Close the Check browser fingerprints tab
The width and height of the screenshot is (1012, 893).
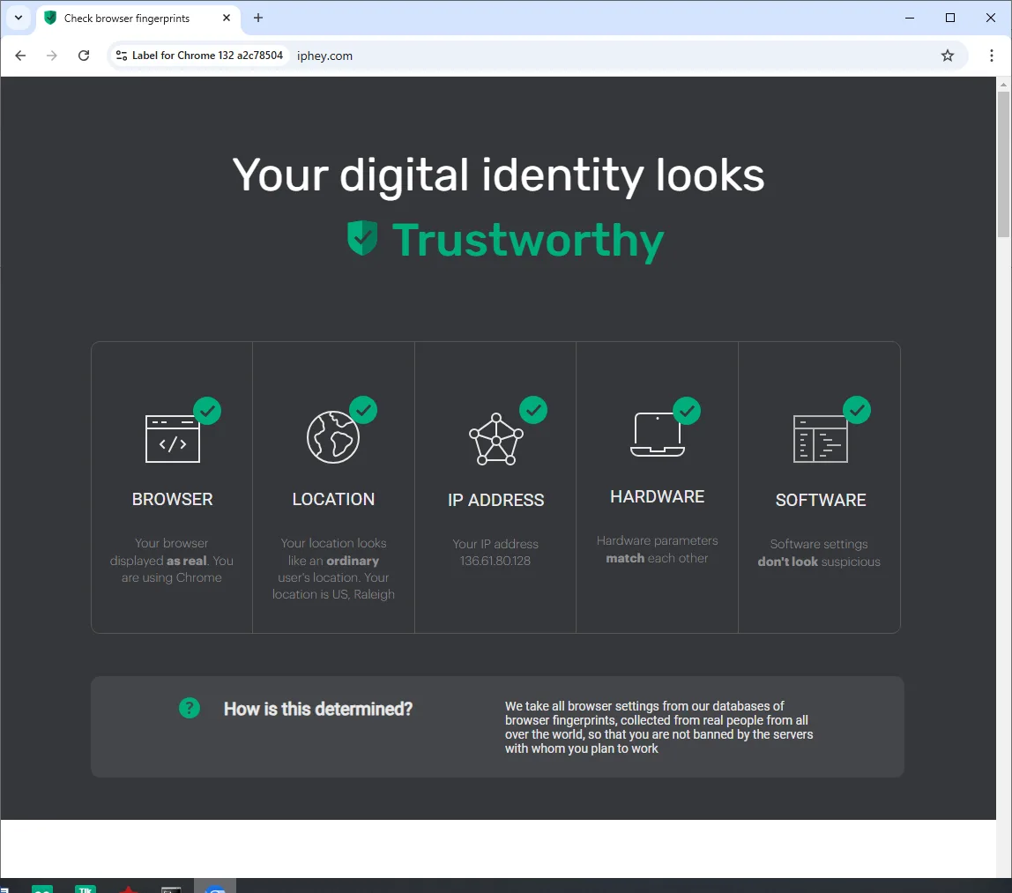pyautogui.click(x=227, y=18)
